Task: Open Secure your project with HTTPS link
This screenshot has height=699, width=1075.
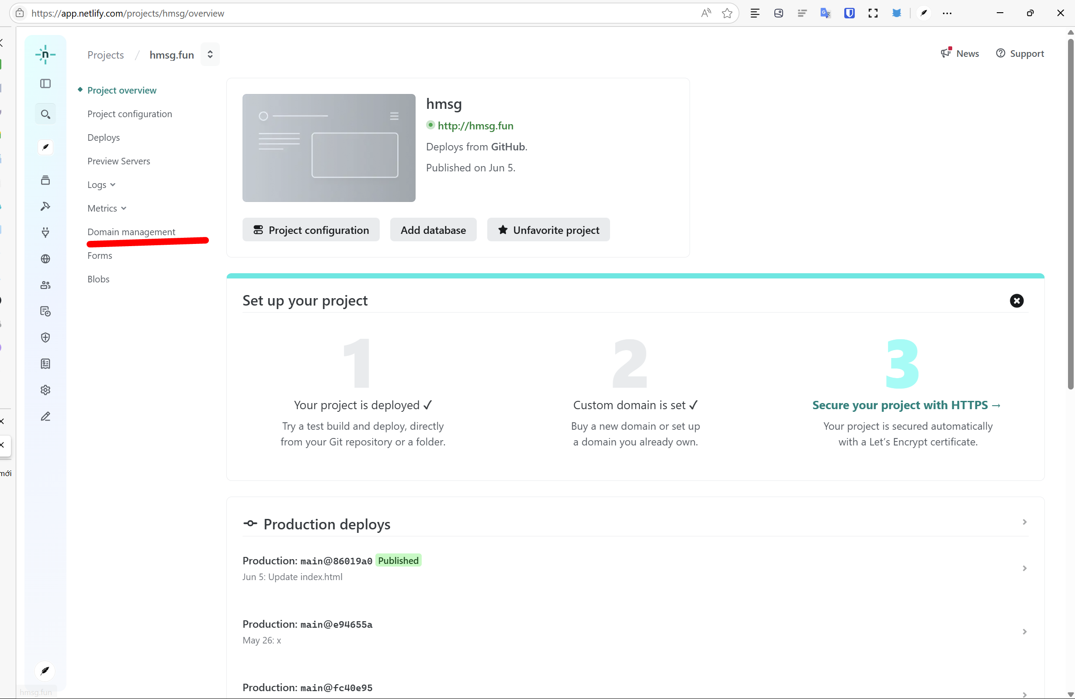Action: click(906, 405)
